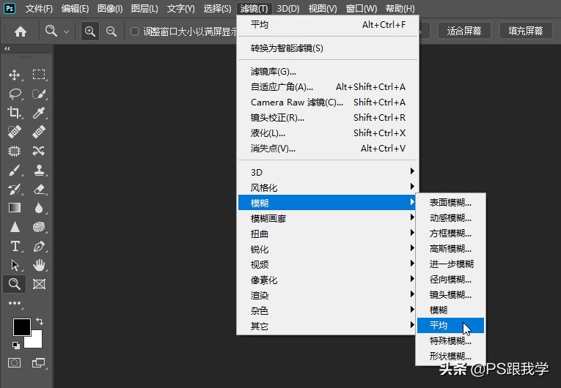Select the Crop tool
Screen dimensions: 561x388
coord(15,113)
